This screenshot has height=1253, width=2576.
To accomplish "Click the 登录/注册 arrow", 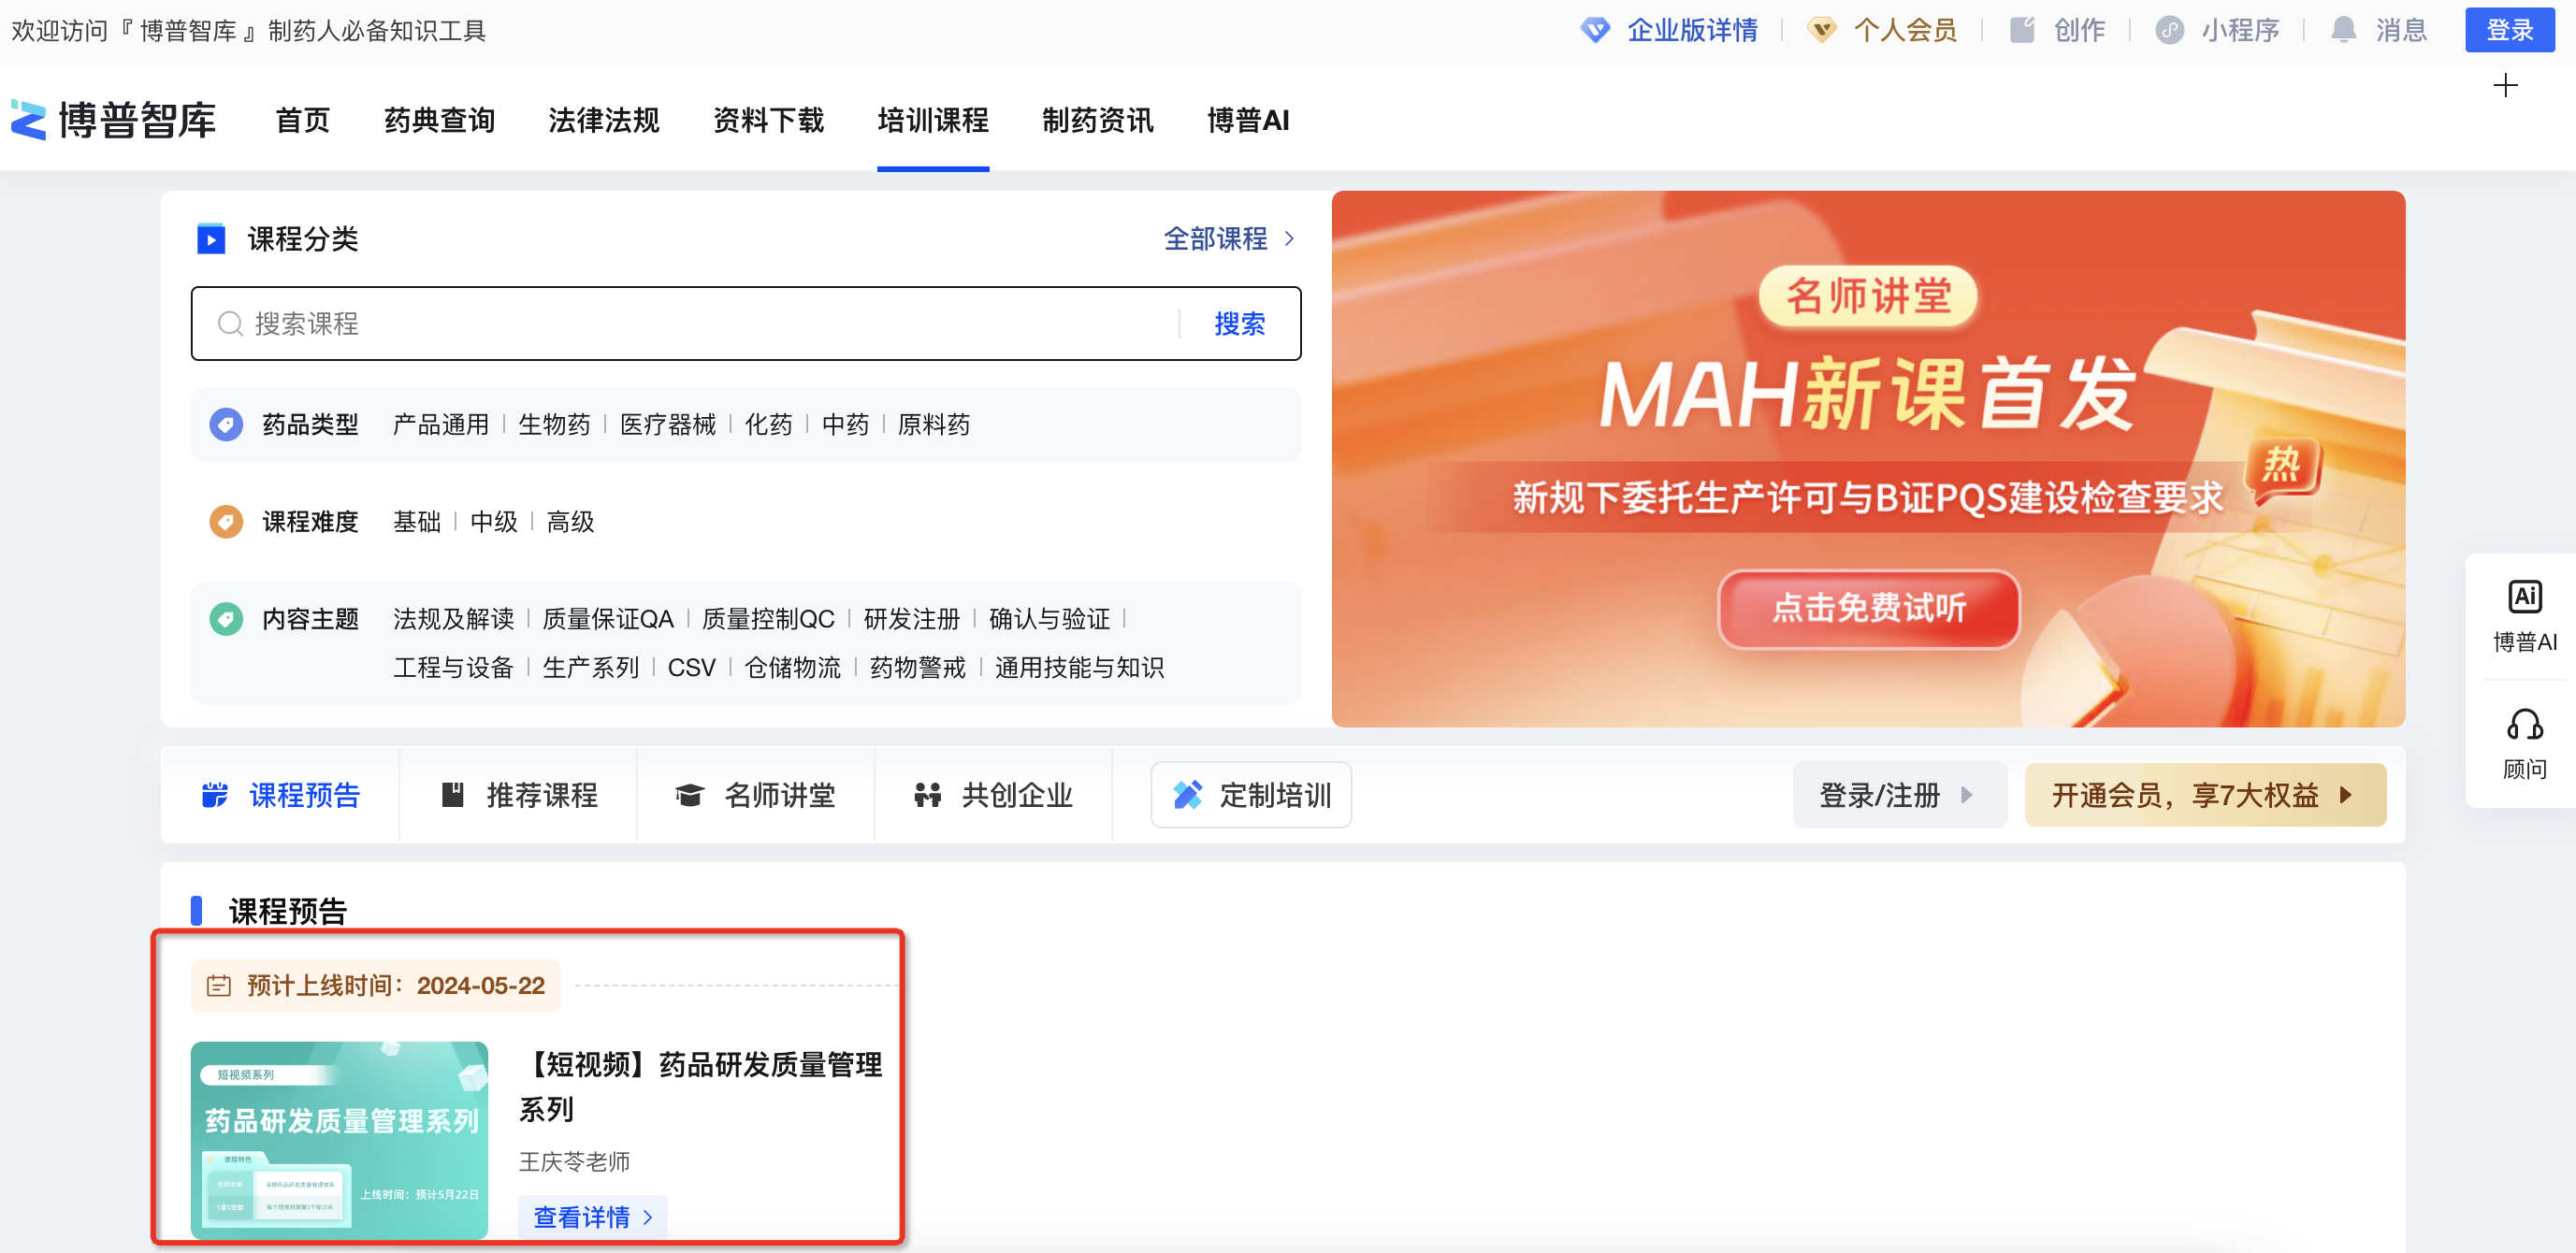I will point(1967,795).
